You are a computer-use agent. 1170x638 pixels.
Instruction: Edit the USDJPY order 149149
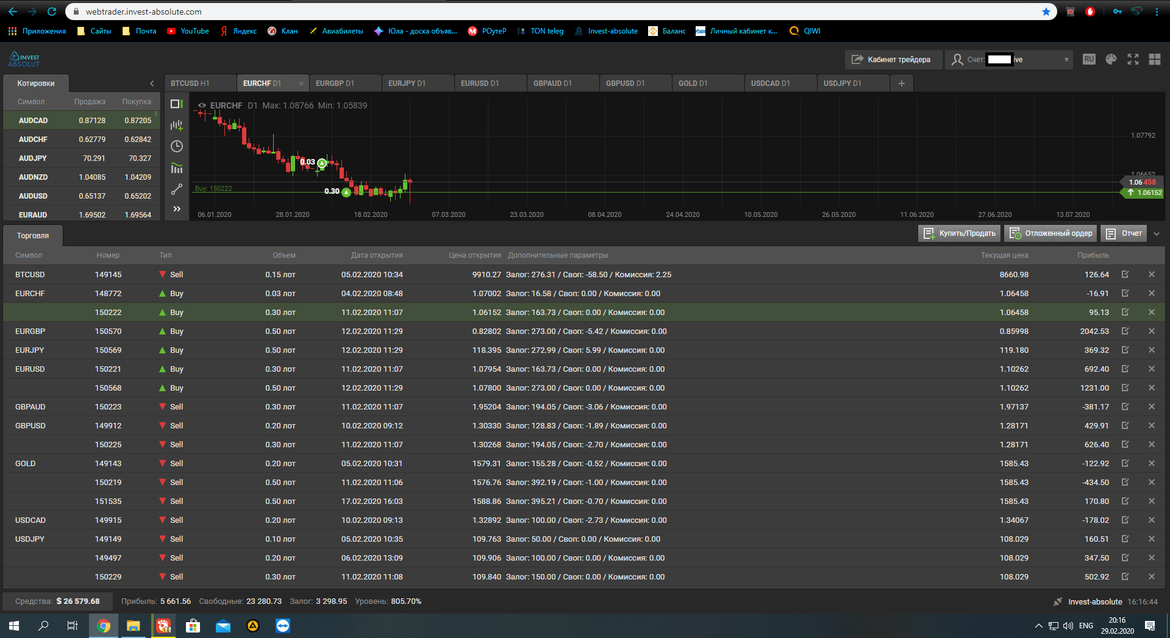point(1125,539)
